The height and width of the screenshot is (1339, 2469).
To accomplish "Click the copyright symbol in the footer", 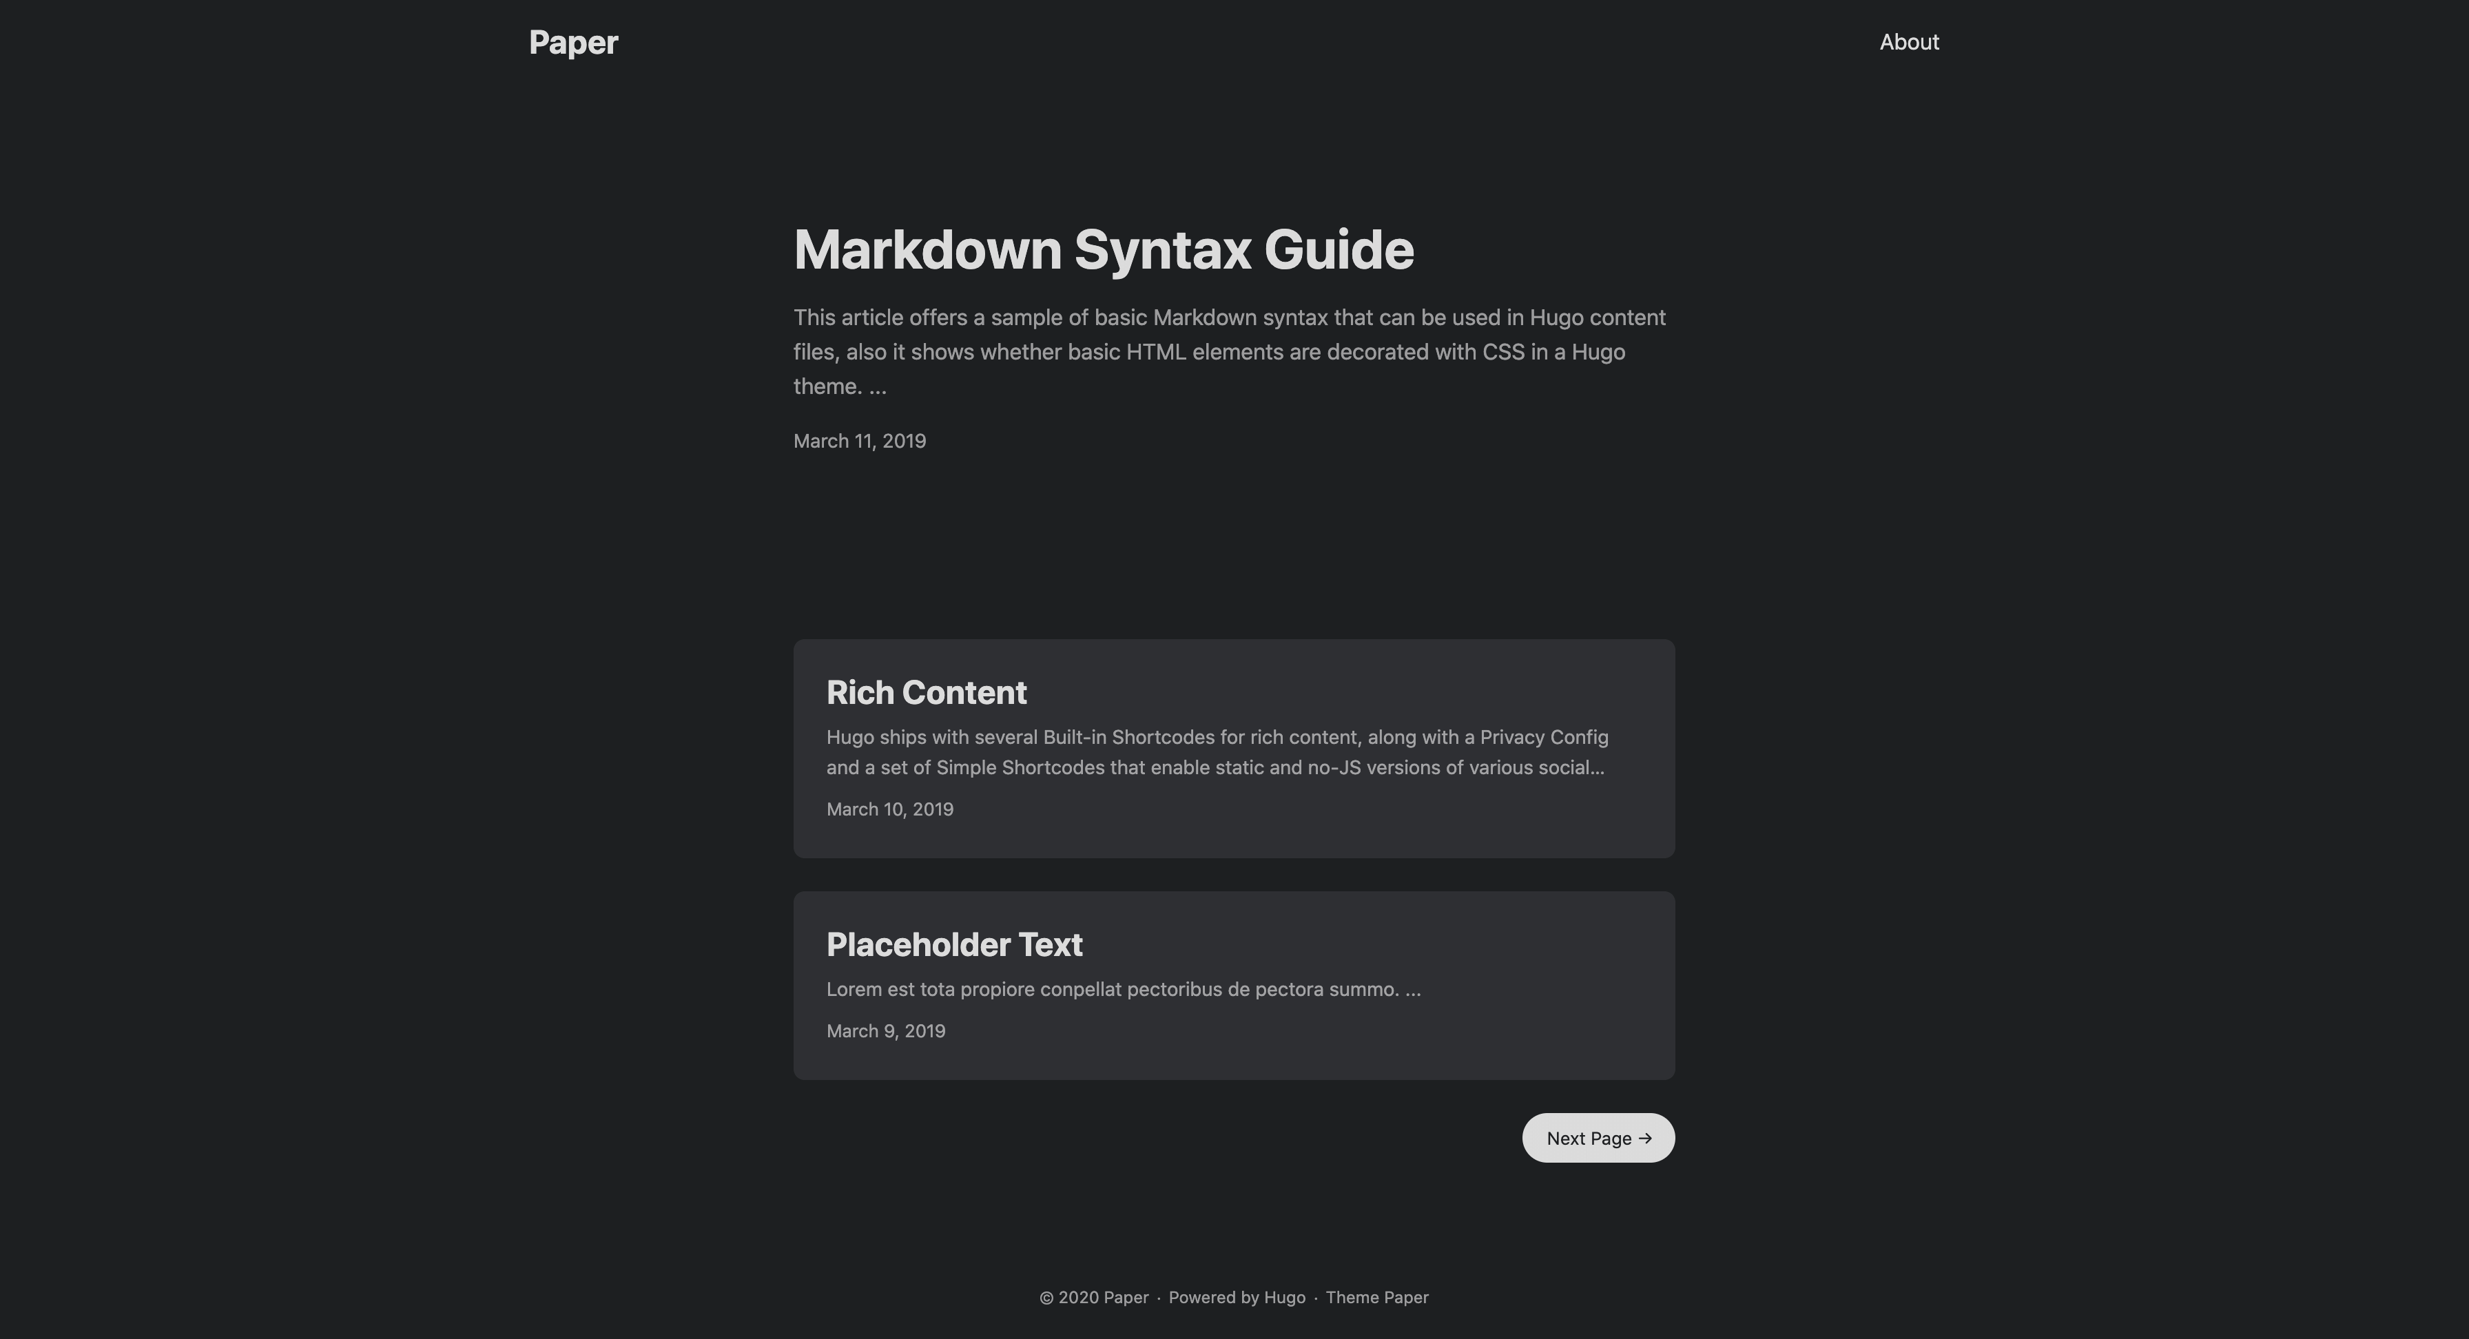I will (1046, 1298).
